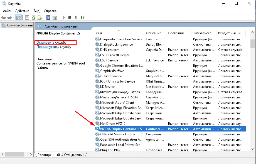Click gear icon of GUBootService row
Image resolution: width=256 pixels, height=164 pixels.
(x=97, y=76)
